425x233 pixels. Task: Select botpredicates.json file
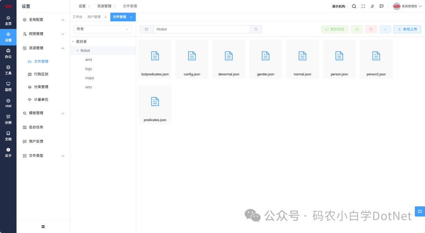(155, 59)
